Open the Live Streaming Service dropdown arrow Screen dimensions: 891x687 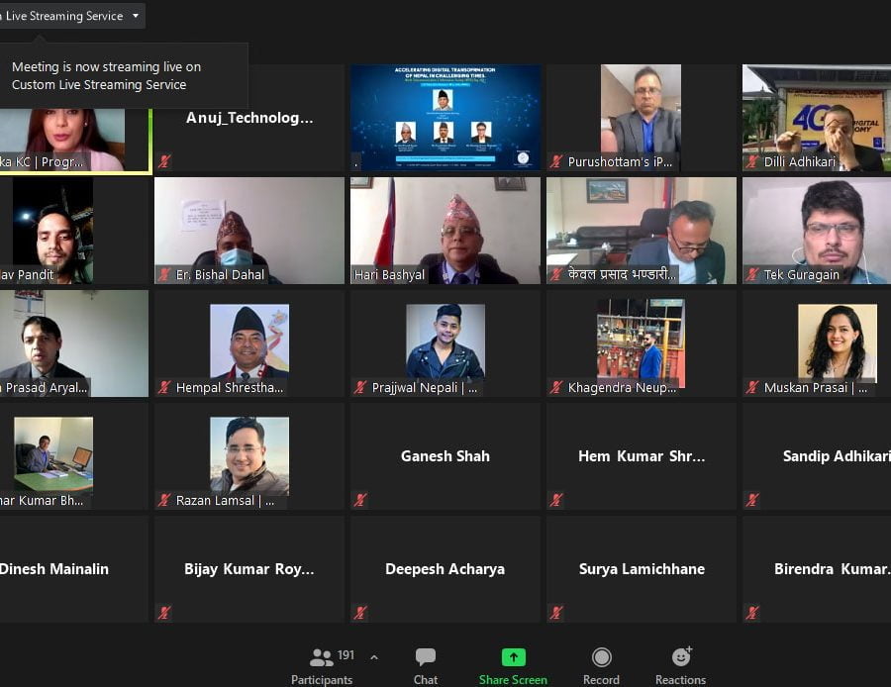tap(134, 15)
